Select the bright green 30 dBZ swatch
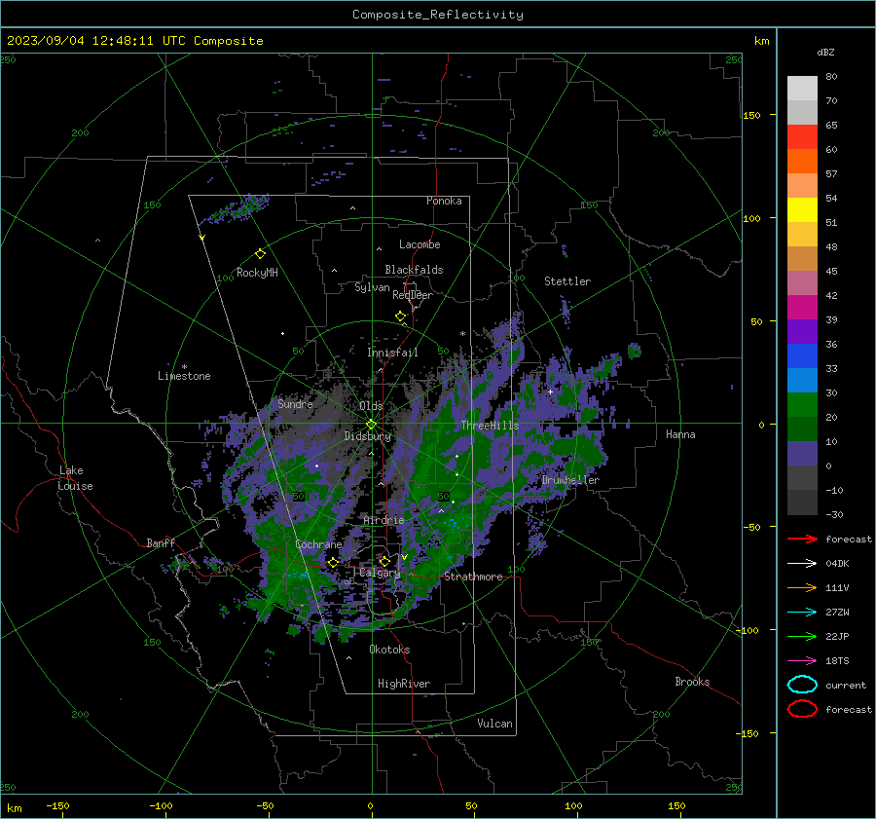 (x=802, y=404)
